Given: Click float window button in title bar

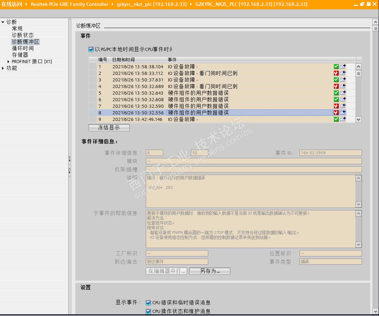Looking at the screenshot, I should tap(362, 4).
